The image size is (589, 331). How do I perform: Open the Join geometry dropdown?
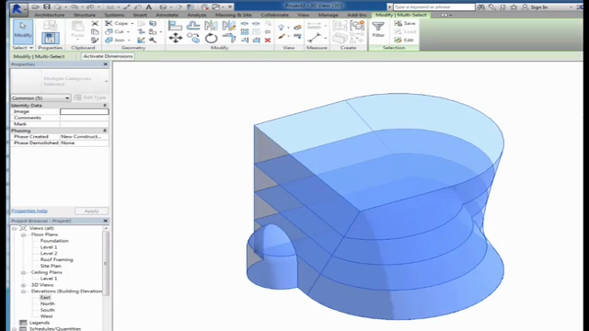[129, 40]
